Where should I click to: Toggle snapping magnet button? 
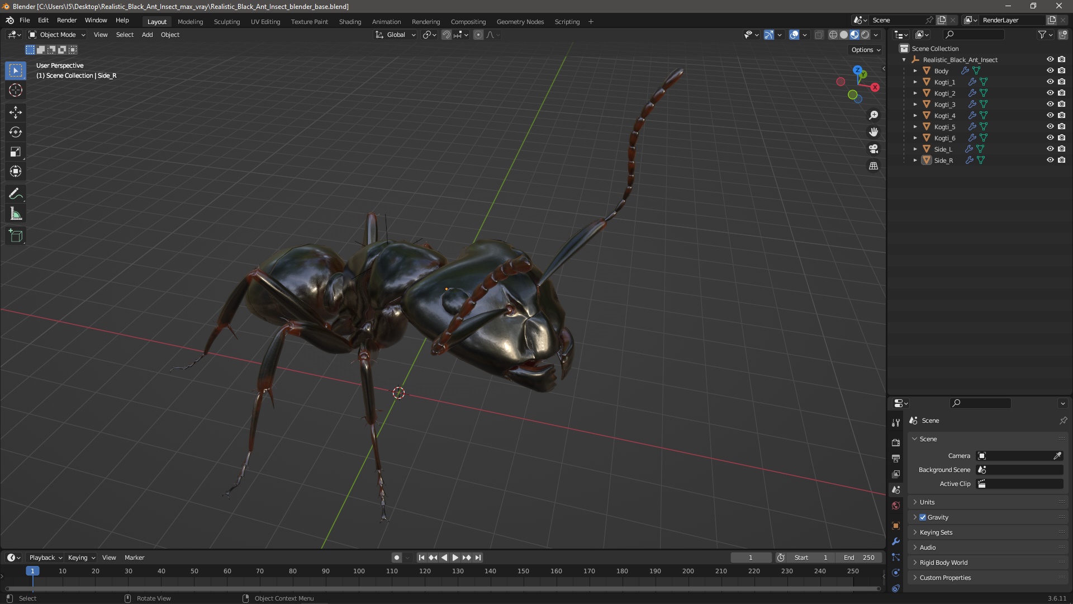[x=447, y=35]
